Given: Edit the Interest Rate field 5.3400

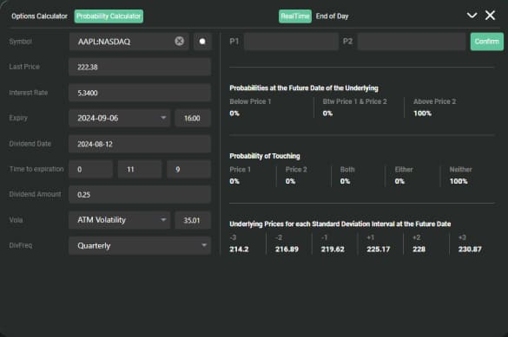Looking at the screenshot, I should coord(140,93).
